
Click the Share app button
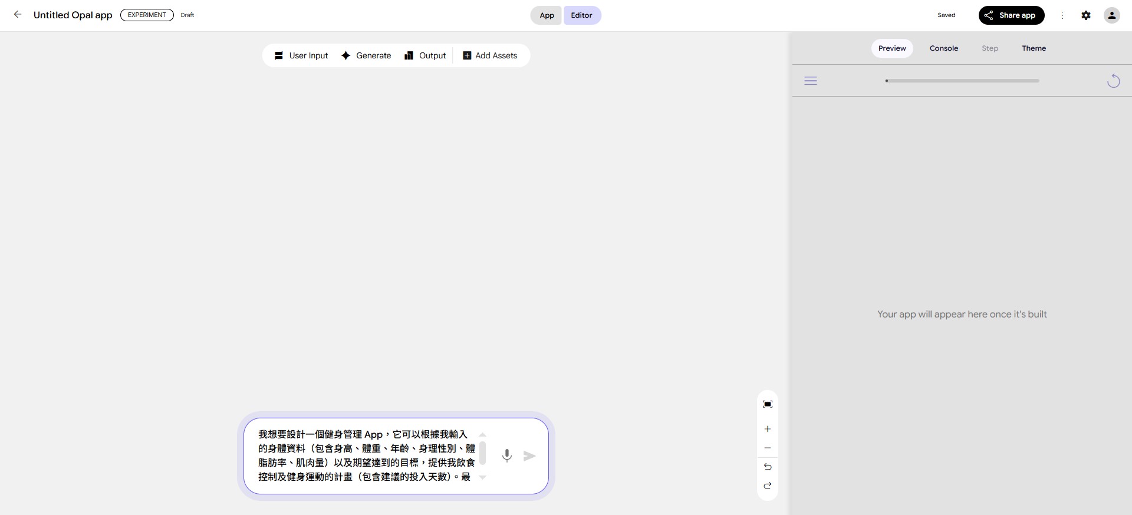1011,15
